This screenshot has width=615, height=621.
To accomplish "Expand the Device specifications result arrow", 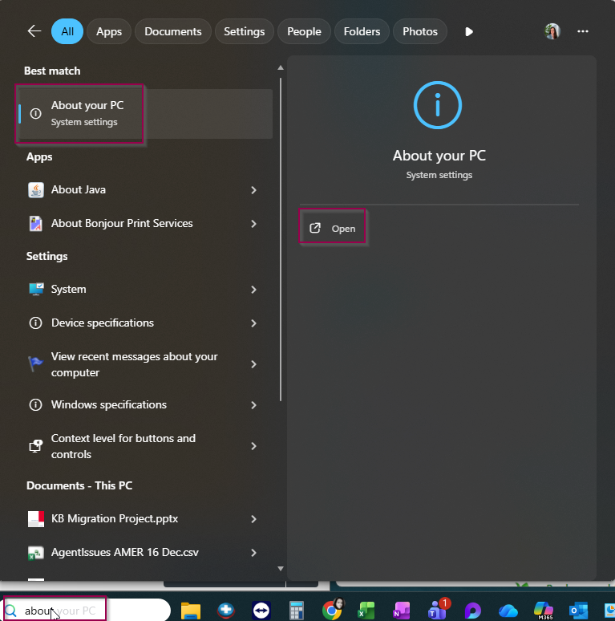I will click(x=253, y=323).
